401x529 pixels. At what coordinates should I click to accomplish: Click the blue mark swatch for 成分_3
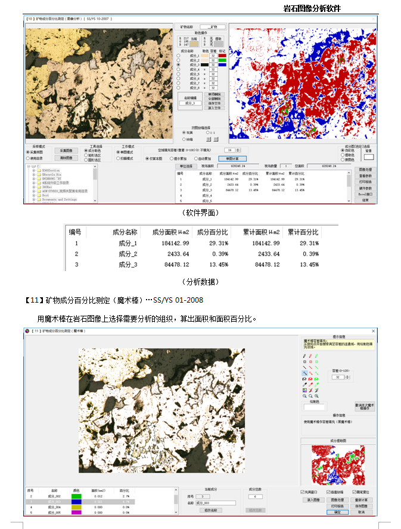(x=222, y=65)
